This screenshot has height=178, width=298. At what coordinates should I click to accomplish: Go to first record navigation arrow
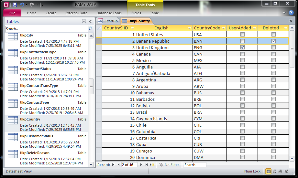pos(113,165)
